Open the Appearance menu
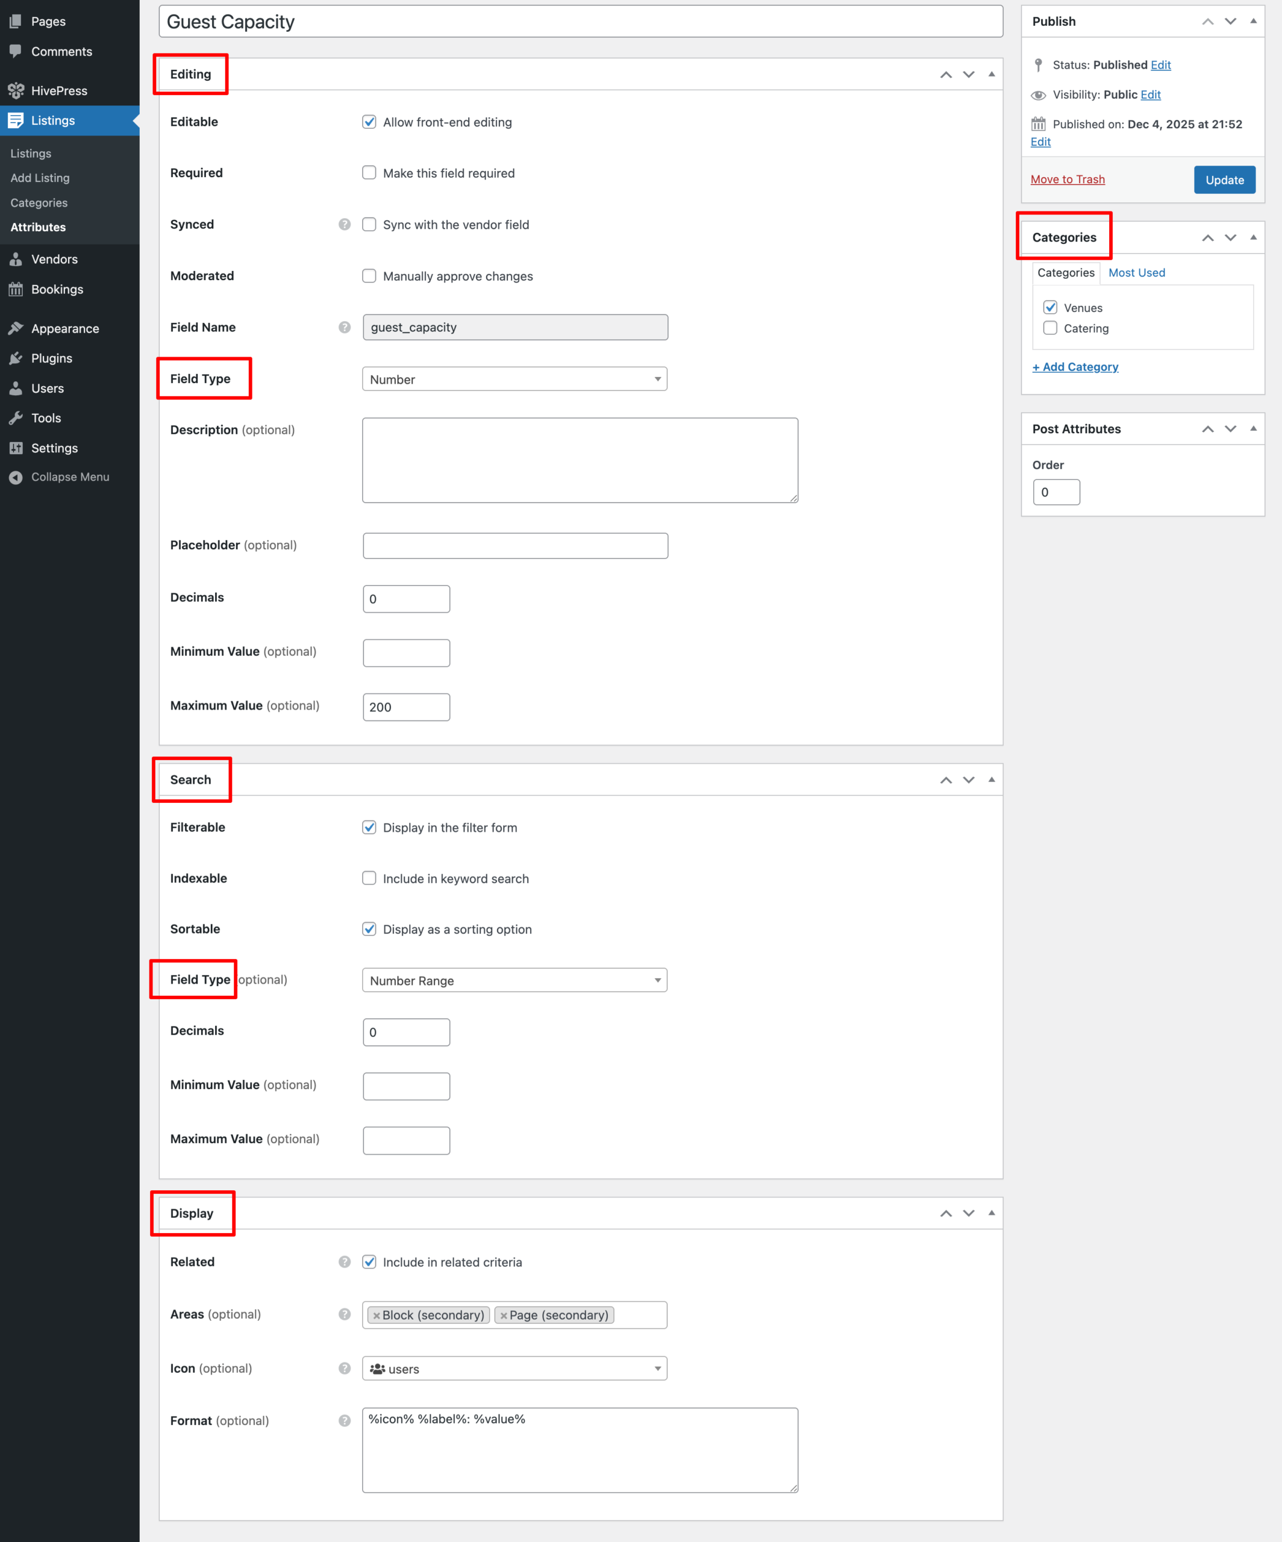The height and width of the screenshot is (1542, 1282). pos(64,328)
